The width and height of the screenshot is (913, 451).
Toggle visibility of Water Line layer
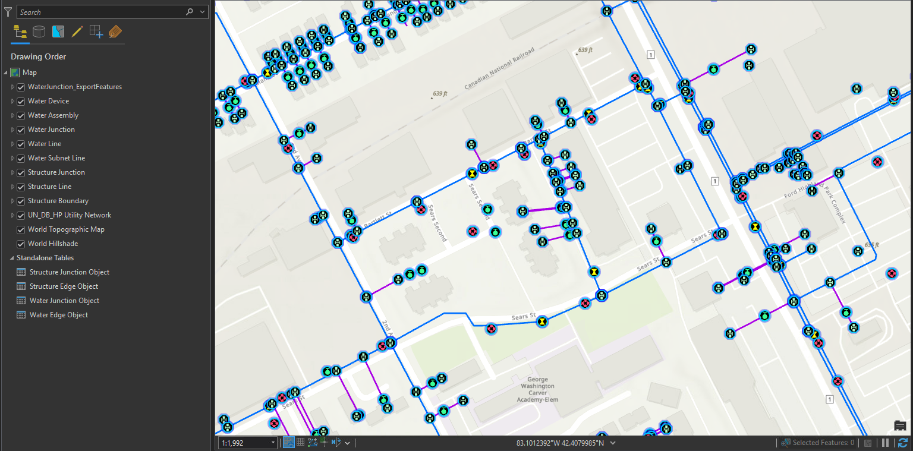pyautogui.click(x=21, y=144)
